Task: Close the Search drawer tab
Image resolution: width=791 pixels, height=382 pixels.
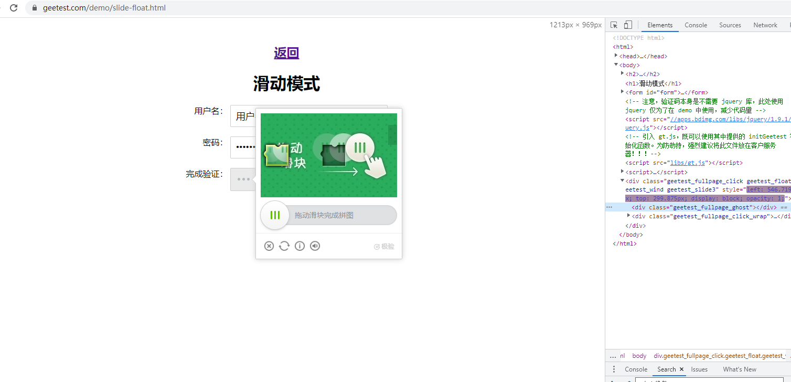Action: click(681, 369)
